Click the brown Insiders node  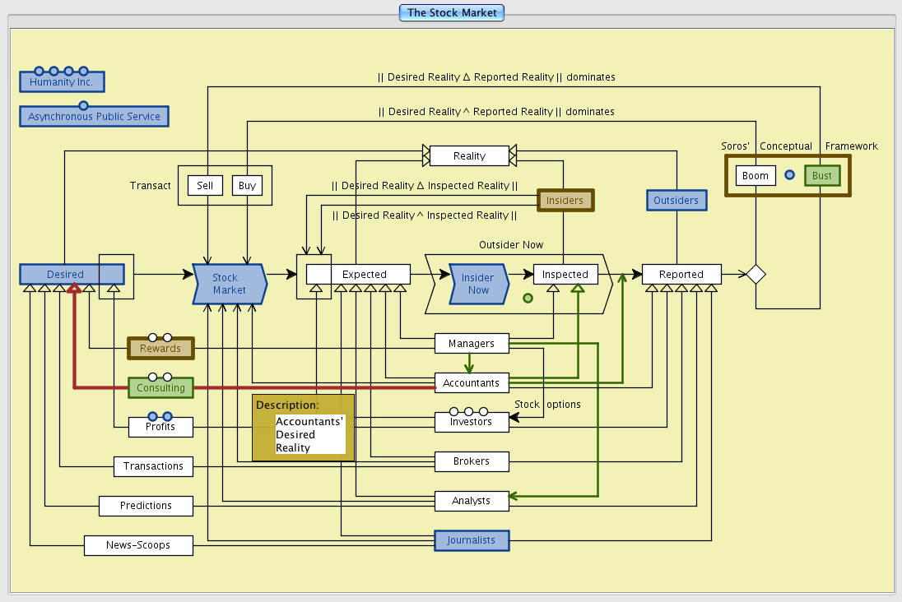coord(565,200)
